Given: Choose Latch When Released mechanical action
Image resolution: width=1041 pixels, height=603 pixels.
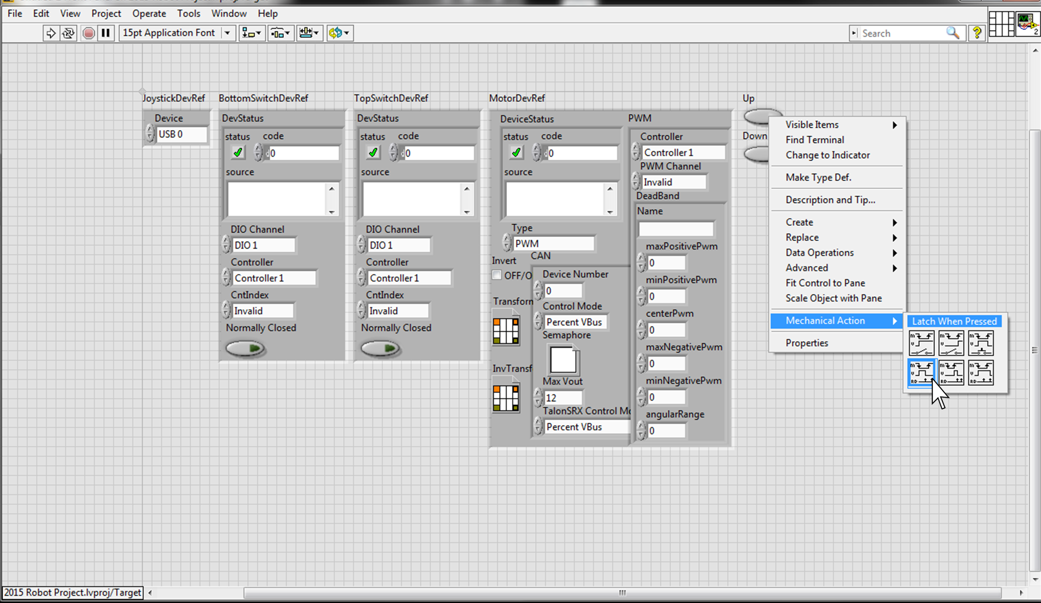Looking at the screenshot, I should (x=951, y=373).
